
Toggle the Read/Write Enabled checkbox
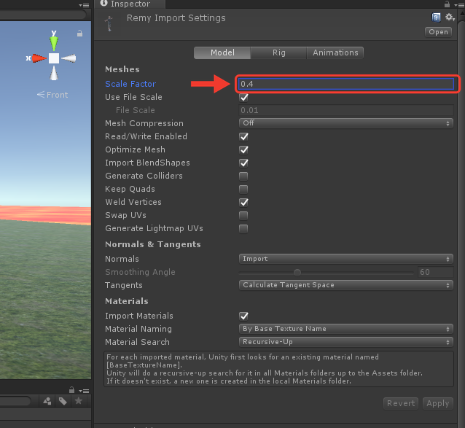click(x=243, y=137)
